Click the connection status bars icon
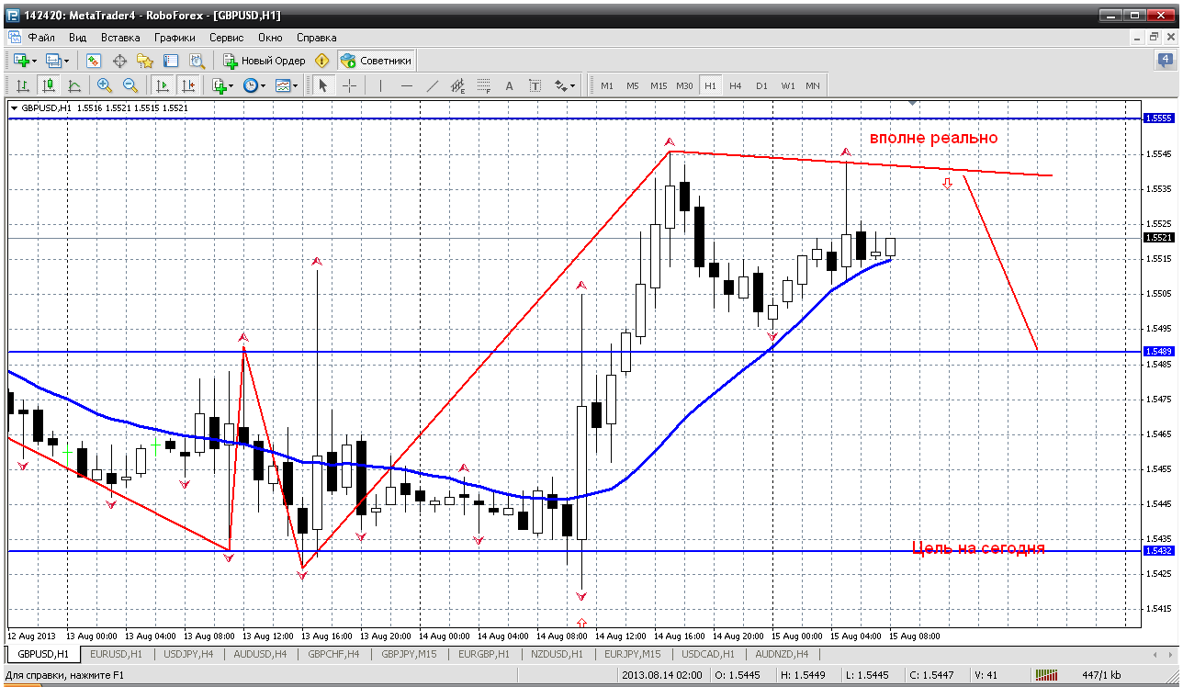 pyautogui.click(x=1048, y=675)
